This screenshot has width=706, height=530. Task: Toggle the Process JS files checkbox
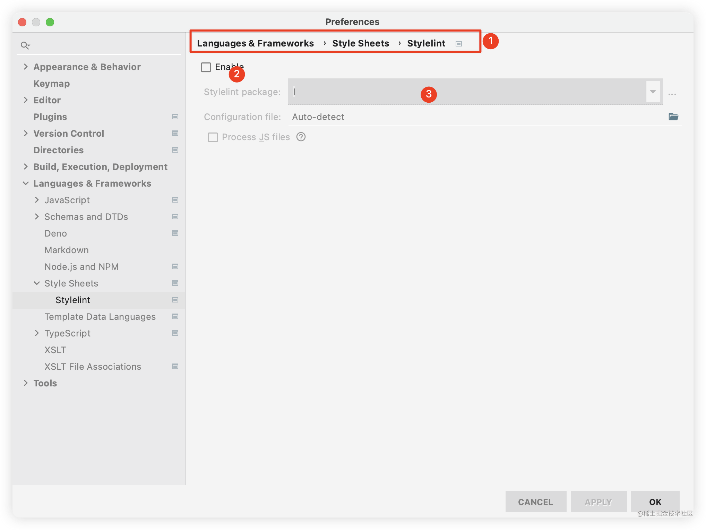coord(213,137)
